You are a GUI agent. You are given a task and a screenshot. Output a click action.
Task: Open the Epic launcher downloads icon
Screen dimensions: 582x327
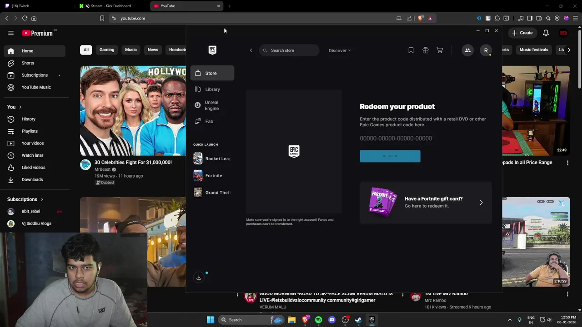point(199,277)
